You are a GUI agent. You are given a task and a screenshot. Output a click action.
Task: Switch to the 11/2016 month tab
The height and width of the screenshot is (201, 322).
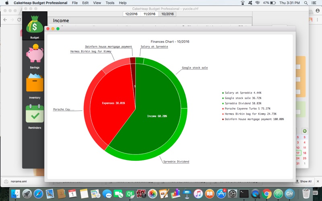tap(149, 14)
